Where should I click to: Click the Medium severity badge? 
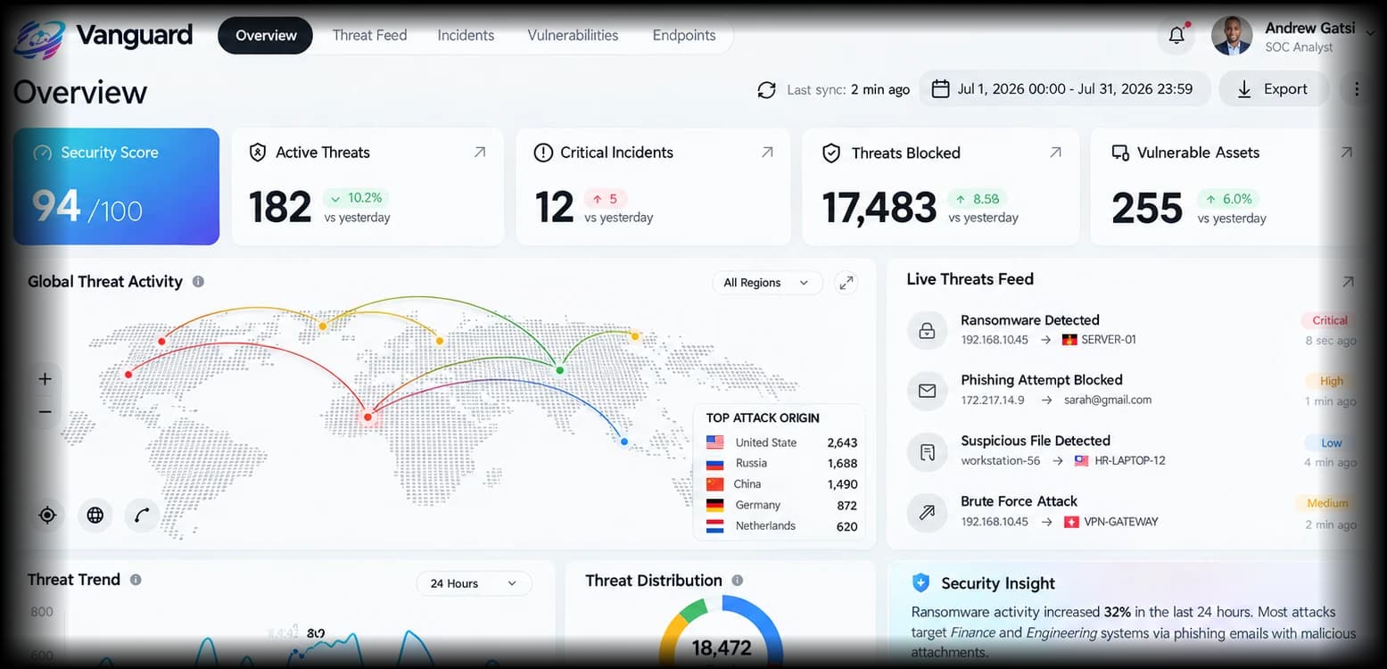(1327, 503)
